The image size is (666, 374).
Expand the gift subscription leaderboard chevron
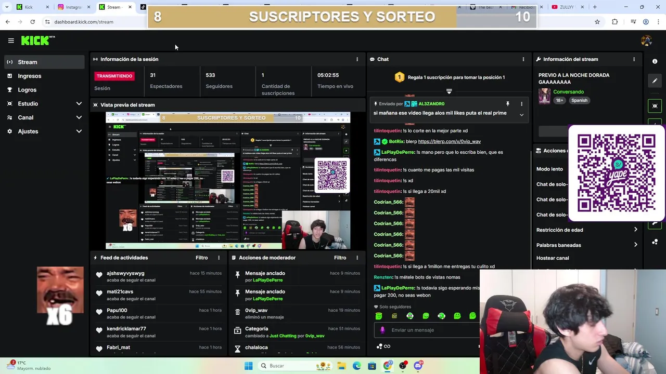click(449, 91)
